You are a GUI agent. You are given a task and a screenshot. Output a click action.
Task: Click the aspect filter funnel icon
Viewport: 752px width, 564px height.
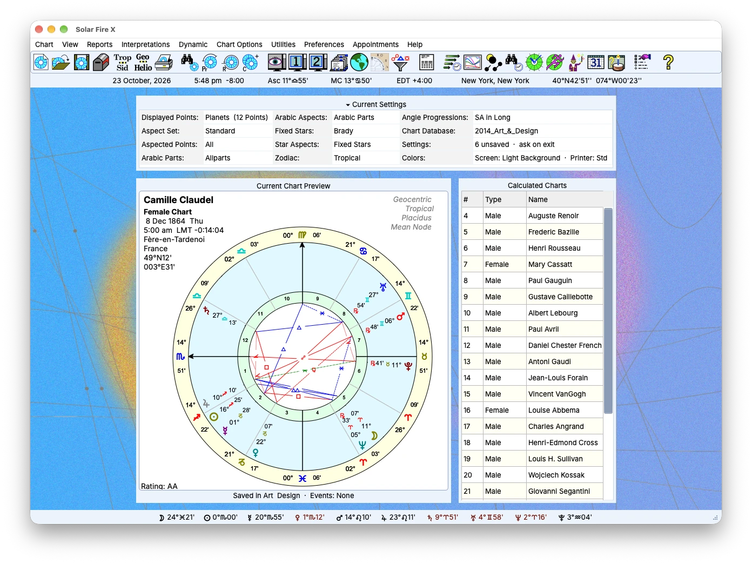pyautogui.click(x=400, y=62)
